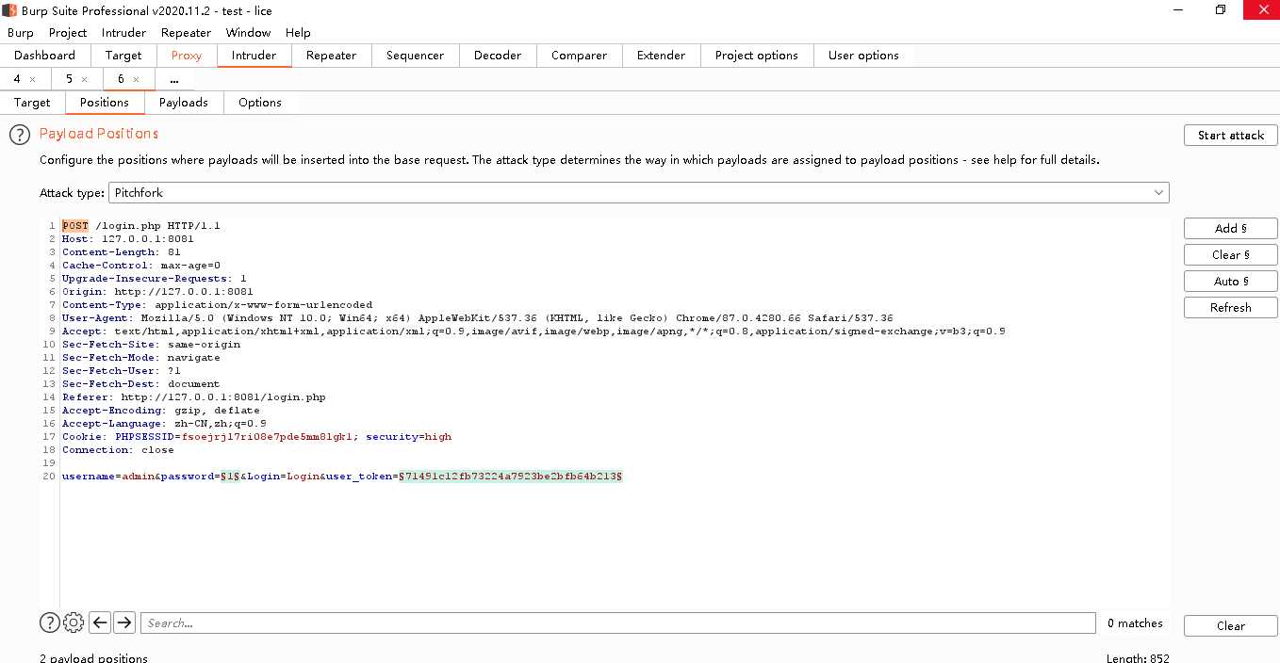This screenshot has width=1280, height=663.
Task: Click the Content-Type header line
Action: (x=217, y=305)
